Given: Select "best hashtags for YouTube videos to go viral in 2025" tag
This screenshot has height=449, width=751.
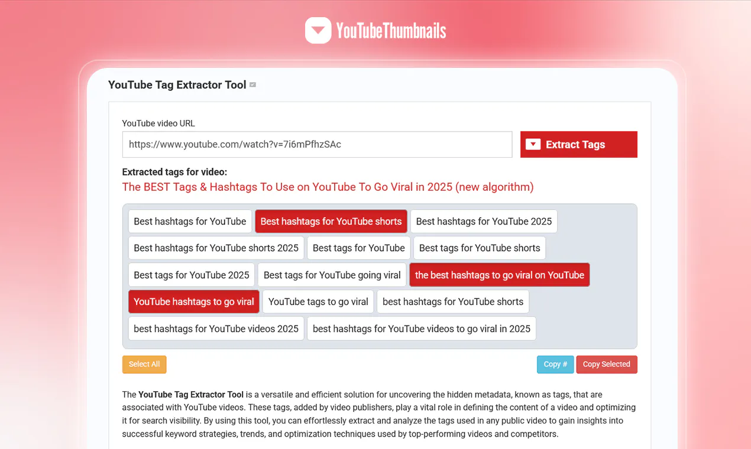Looking at the screenshot, I should tap(422, 328).
